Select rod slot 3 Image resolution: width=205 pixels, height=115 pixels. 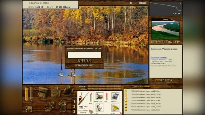click(74, 111)
